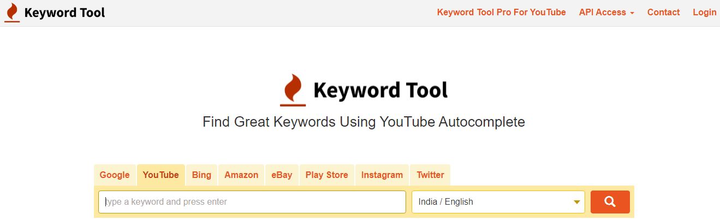Go to the Twitter tab
The image size is (720, 220).
coord(430,175)
